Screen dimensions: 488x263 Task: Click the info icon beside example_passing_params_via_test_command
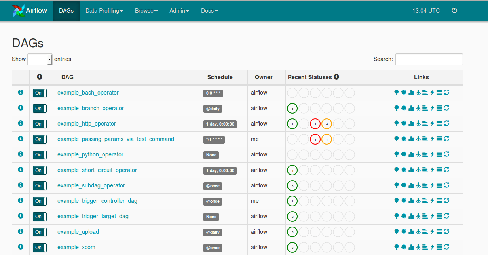pos(20,139)
